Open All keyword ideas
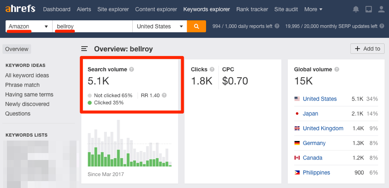 [x=27, y=75]
